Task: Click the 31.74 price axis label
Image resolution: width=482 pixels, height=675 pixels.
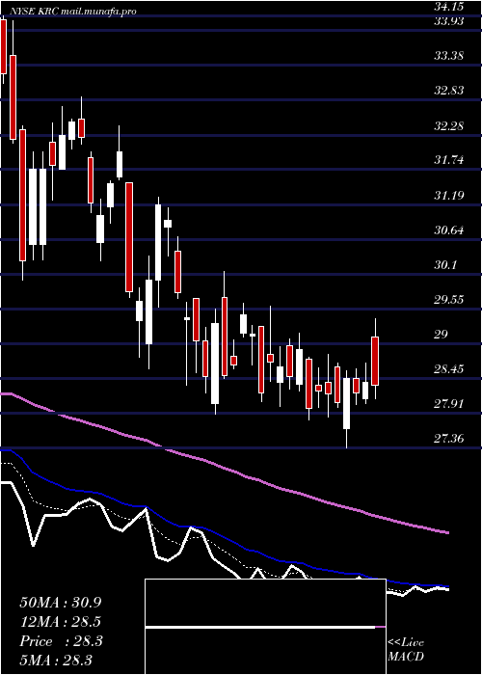Action: pyautogui.click(x=449, y=161)
